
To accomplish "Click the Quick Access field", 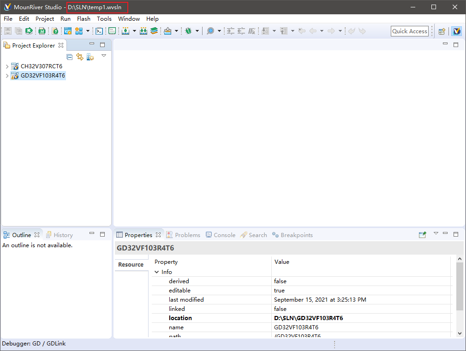I will 410,31.
